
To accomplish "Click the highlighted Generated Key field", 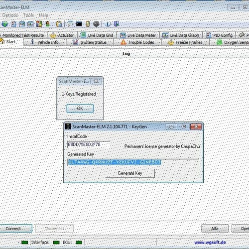I will point(133,162).
